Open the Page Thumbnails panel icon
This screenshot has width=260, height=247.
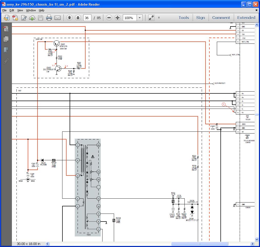click(6, 39)
